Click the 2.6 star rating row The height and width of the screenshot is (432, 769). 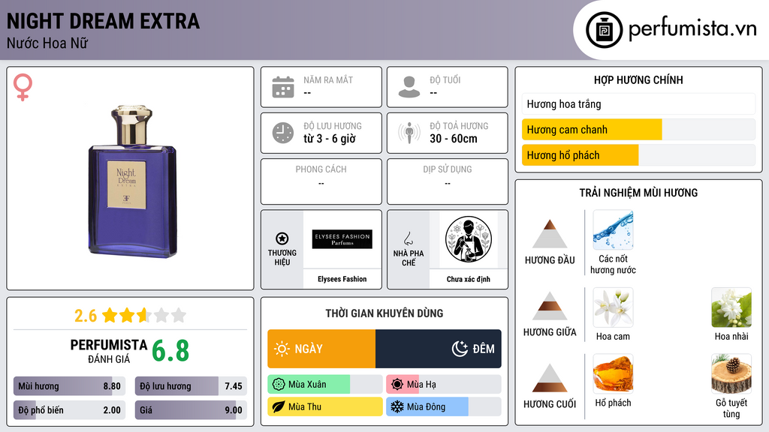tap(130, 316)
